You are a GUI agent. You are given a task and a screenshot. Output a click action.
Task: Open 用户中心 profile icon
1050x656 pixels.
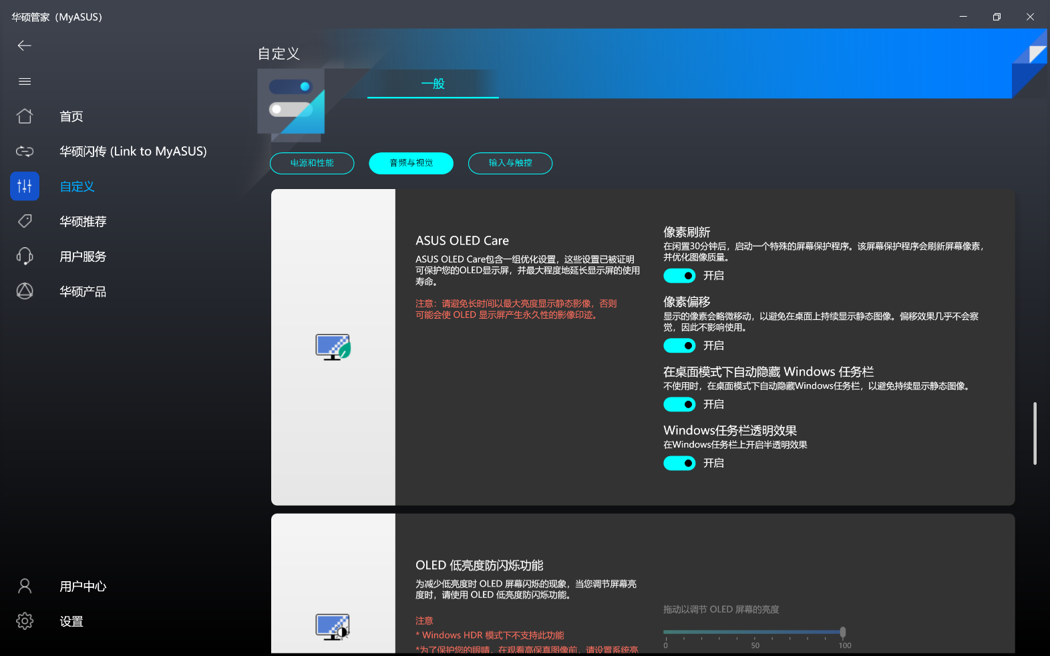click(x=25, y=587)
